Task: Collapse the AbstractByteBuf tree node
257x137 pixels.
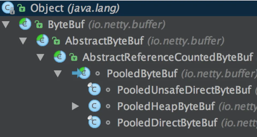Action: click(x=23, y=41)
